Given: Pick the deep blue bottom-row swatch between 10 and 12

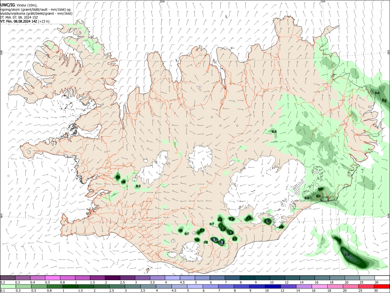Looking at the screenshot, I should (272, 286).
